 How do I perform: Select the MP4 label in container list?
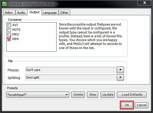tap(16, 39)
